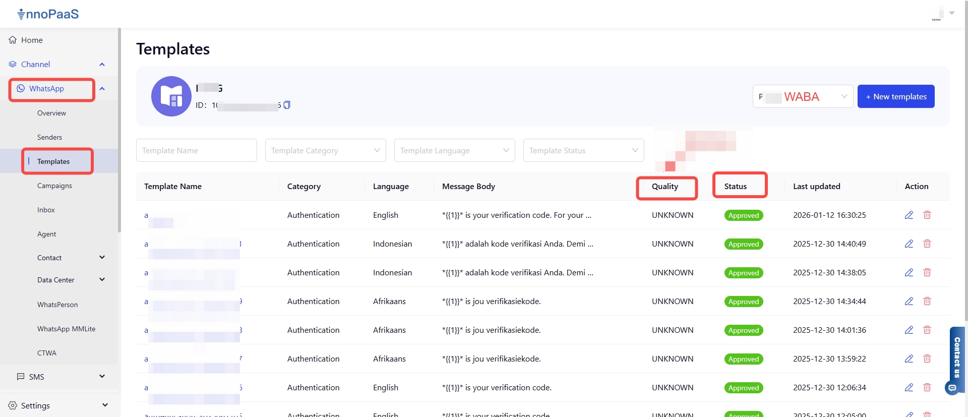Image resolution: width=968 pixels, height=417 pixels.
Task: Open the Template Language dropdown
Action: point(454,150)
